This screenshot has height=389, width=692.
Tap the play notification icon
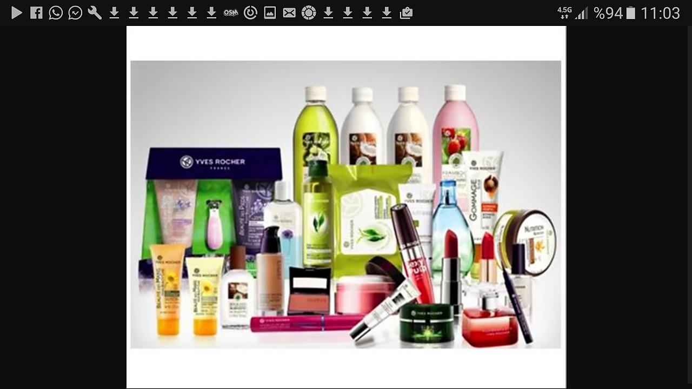17,12
